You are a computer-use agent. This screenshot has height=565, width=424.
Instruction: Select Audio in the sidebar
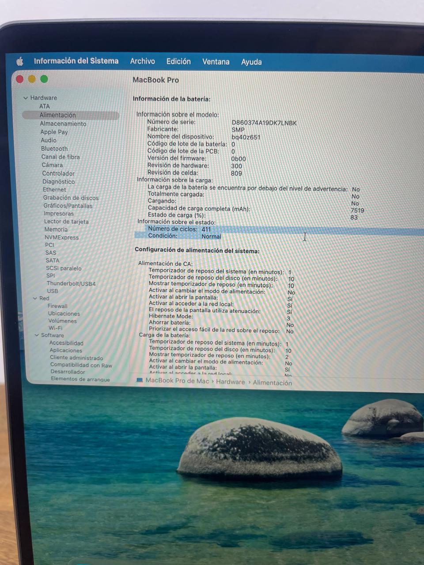[x=49, y=140]
